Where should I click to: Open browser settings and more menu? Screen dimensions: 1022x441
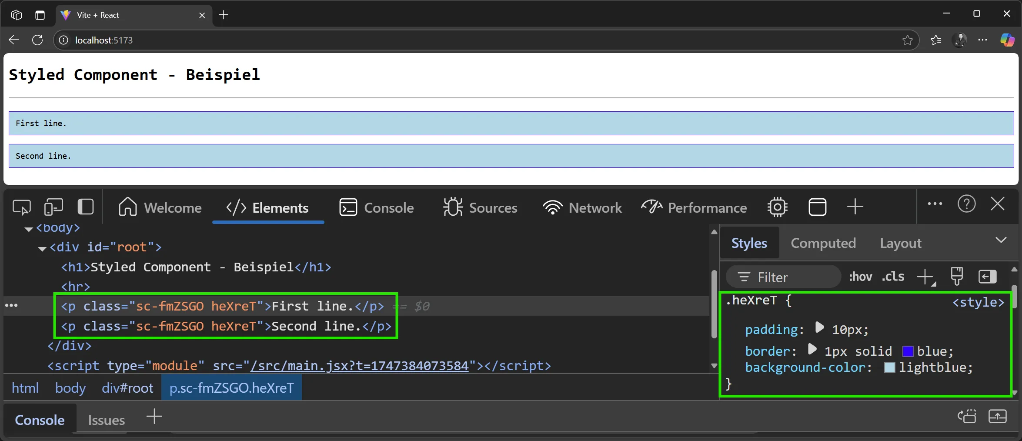pyautogui.click(x=982, y=40)
